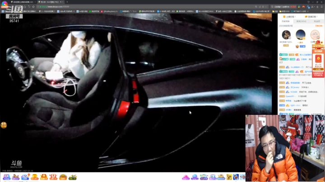The height and width of the screenshot is (182, 325).
Task: Select the active Douyu live room tab
Action: tap(51, 2)
